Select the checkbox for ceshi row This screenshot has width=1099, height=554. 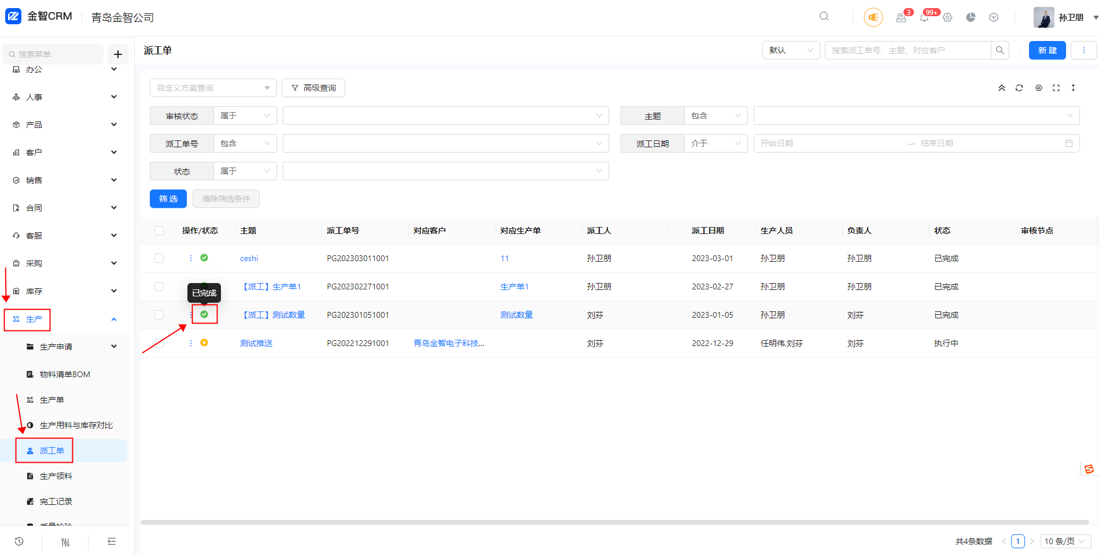pos(159,258)
